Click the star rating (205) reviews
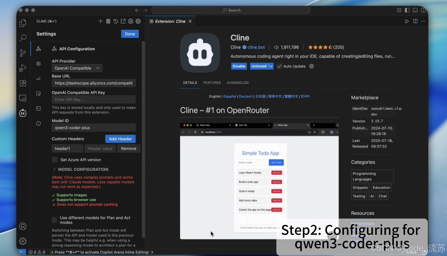The image size is (447, 256). (x=326, y=47)
